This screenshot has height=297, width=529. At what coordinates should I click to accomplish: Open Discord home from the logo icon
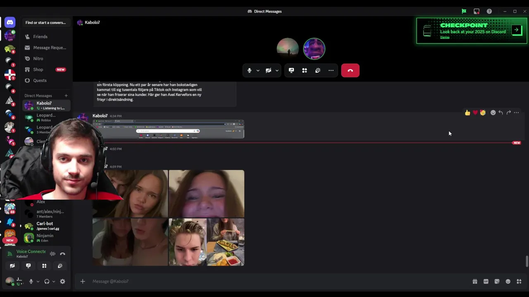pyautogui.click(x=10, y=22)
